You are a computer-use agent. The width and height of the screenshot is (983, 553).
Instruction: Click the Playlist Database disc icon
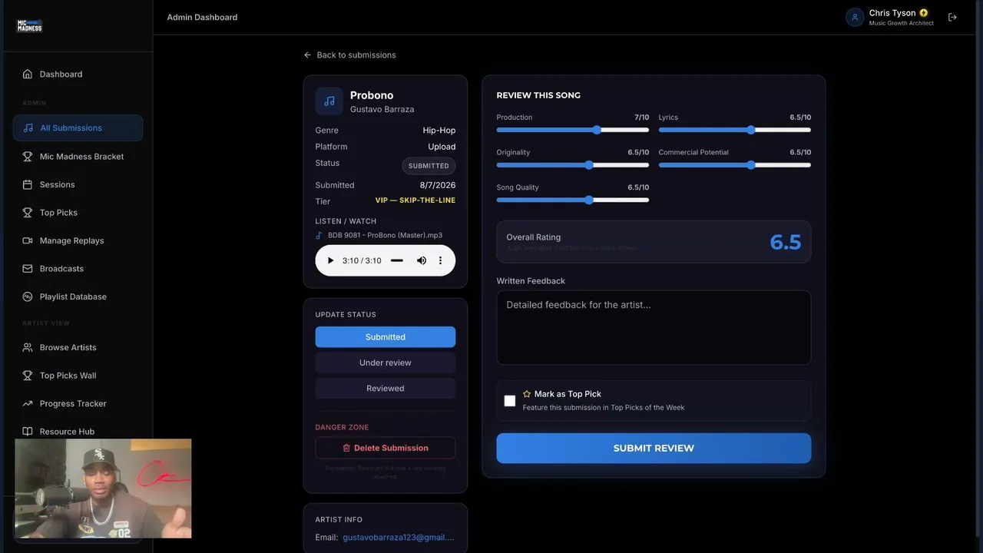[28, 296]
